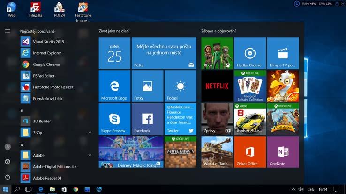Open Microsoft Solitaire Collection tile
This screenshot has width=346, height=194.
tap(250, 86)
